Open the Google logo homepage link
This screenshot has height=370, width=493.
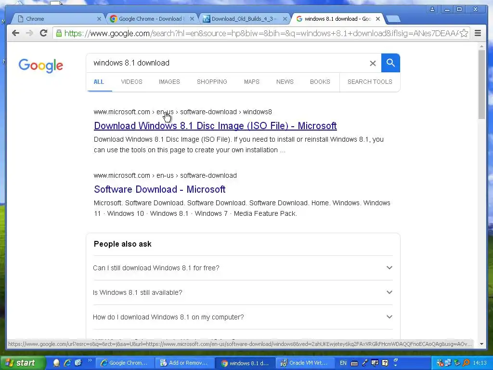41,66
